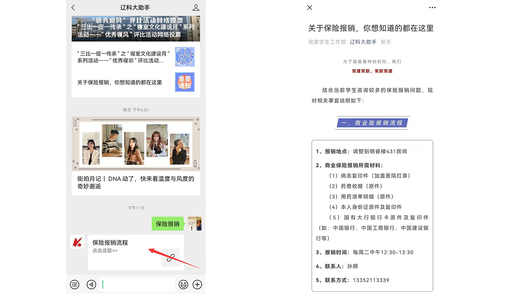
Task: Open the street photography collage image
Action: click(x=136, y=144)
